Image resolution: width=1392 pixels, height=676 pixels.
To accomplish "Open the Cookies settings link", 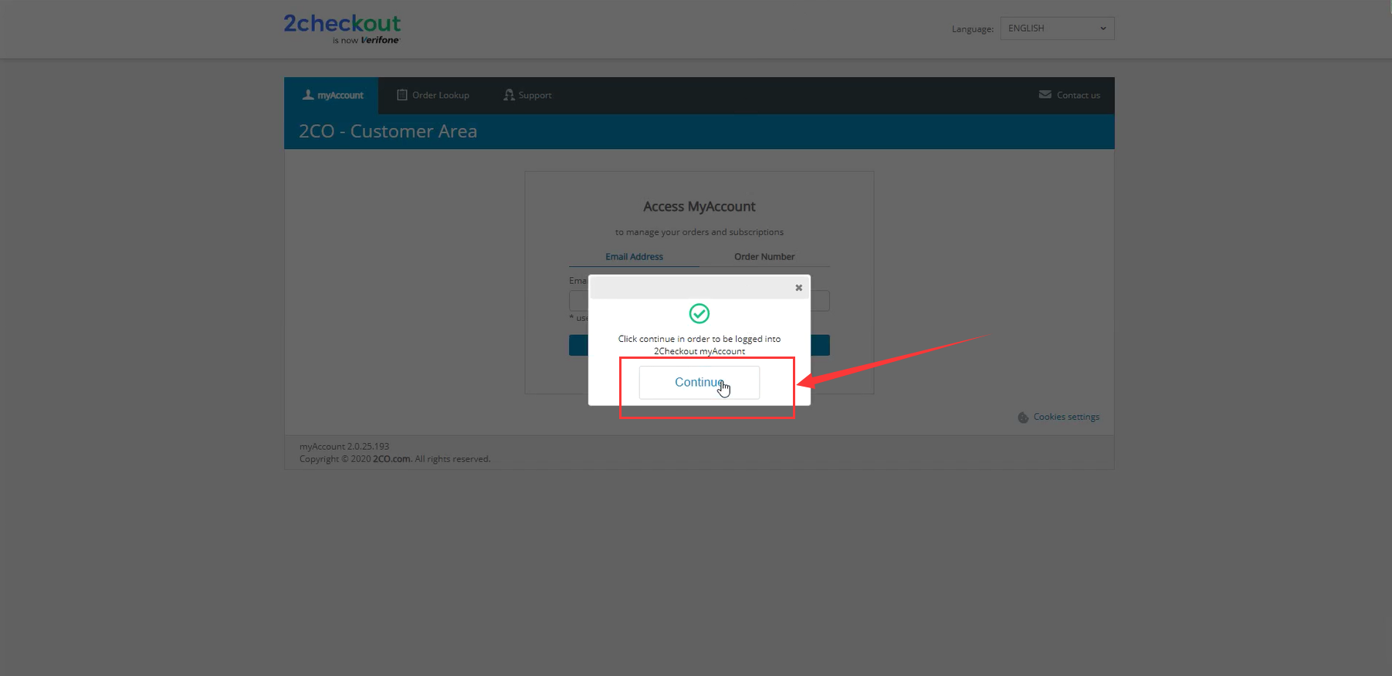I will click(x=1066, y=417).
